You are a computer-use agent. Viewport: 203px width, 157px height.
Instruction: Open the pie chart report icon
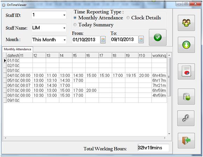(x=186, y=71)
